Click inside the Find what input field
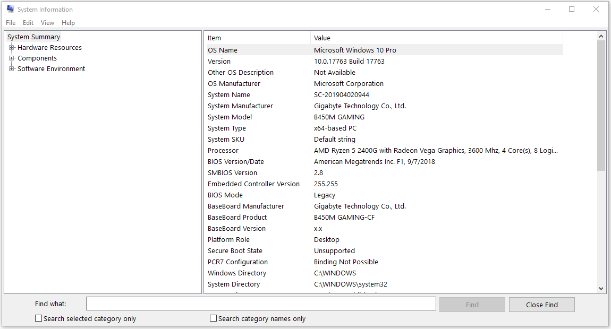This screenshot has width=611, height=329. tap(260, 303)
